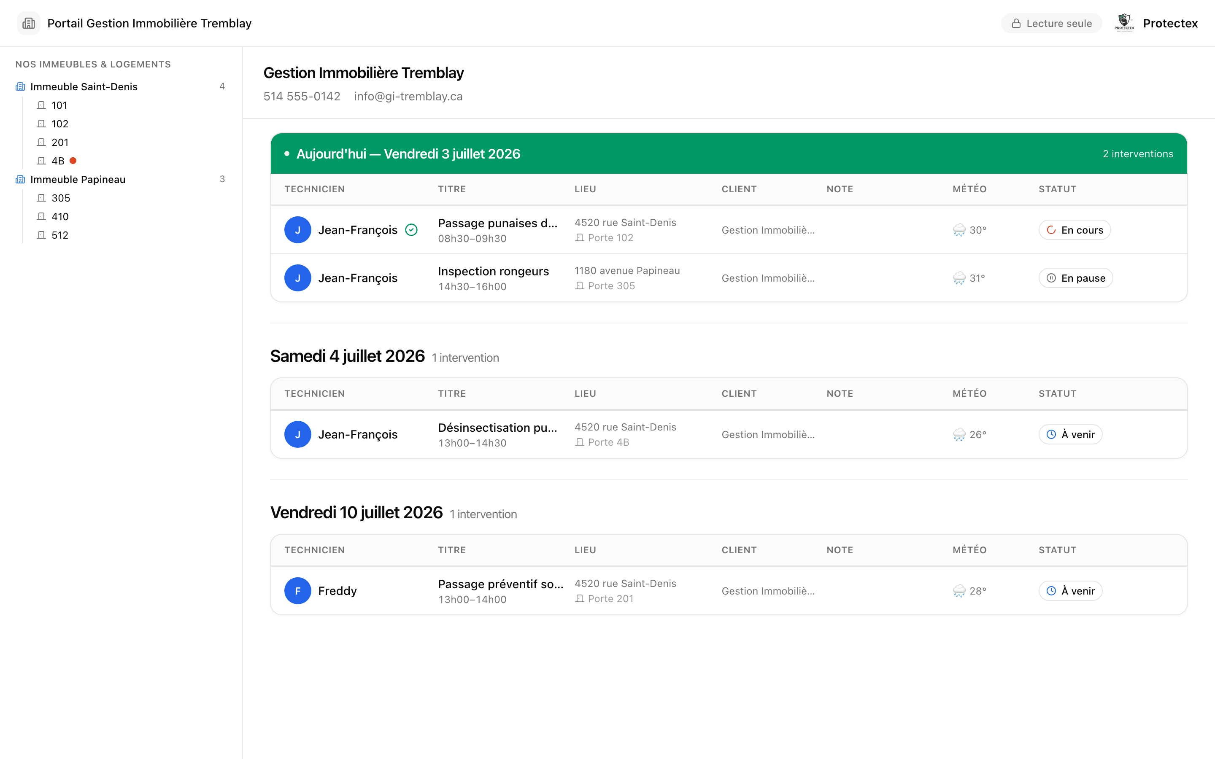Click the Portail Gestion Immobilière Tremblay title
1215x759 pixels.
pyautogui.click(x=149, y=24)
